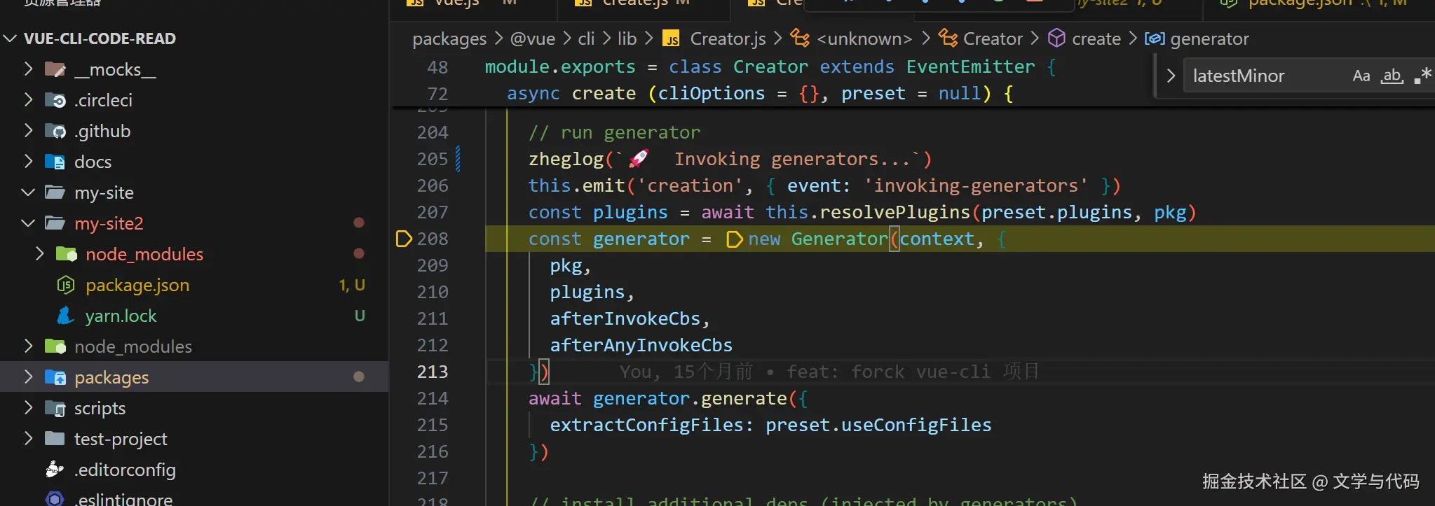This screenshot has height=506, width=1435.
Task: Click the modified change marker on line 205
Action: [x=458, y=159]
